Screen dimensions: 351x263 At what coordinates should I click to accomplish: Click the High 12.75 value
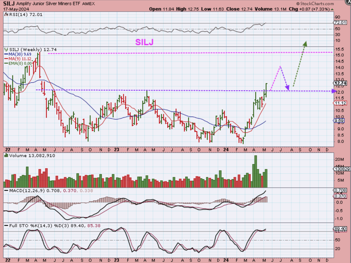pyautogui.click(x=187, y=9)
